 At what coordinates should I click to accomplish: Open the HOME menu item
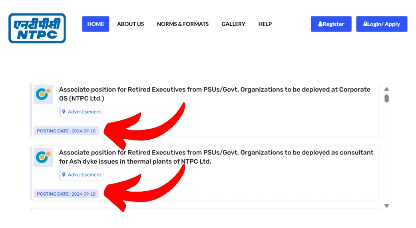click(96, 24)
